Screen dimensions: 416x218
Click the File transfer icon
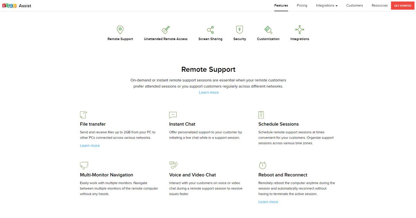83,114
